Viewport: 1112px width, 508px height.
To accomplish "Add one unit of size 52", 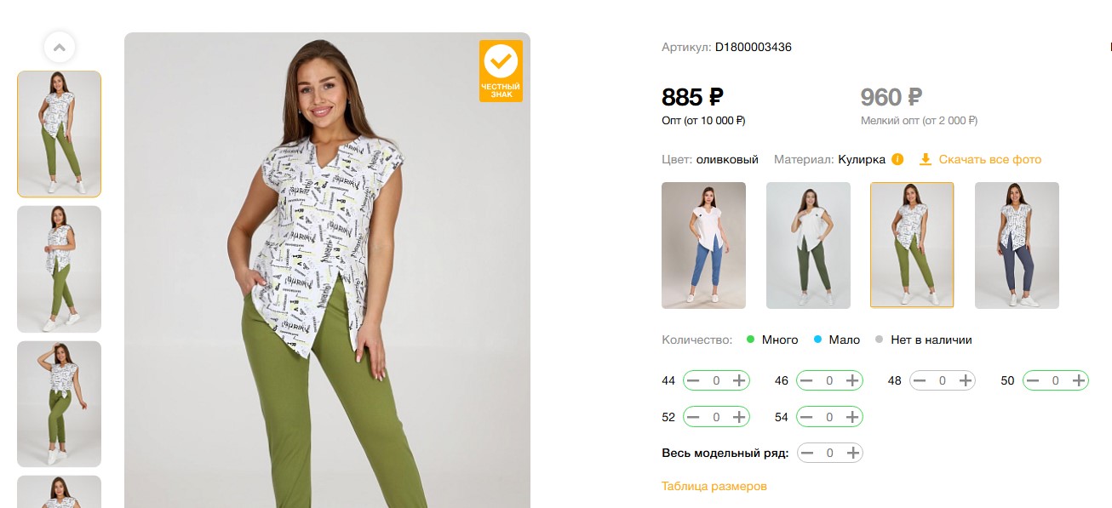I will point(740,417).
